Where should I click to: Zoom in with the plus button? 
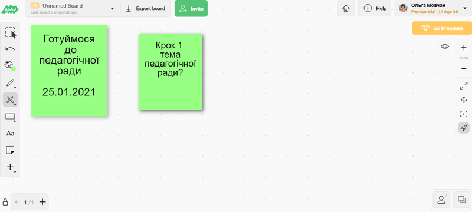tap(464, 48)
